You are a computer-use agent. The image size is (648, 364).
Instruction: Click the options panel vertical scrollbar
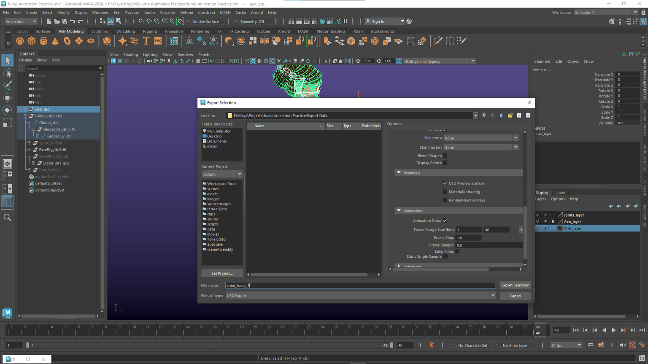pyautogui.click(x=525, y=232)
